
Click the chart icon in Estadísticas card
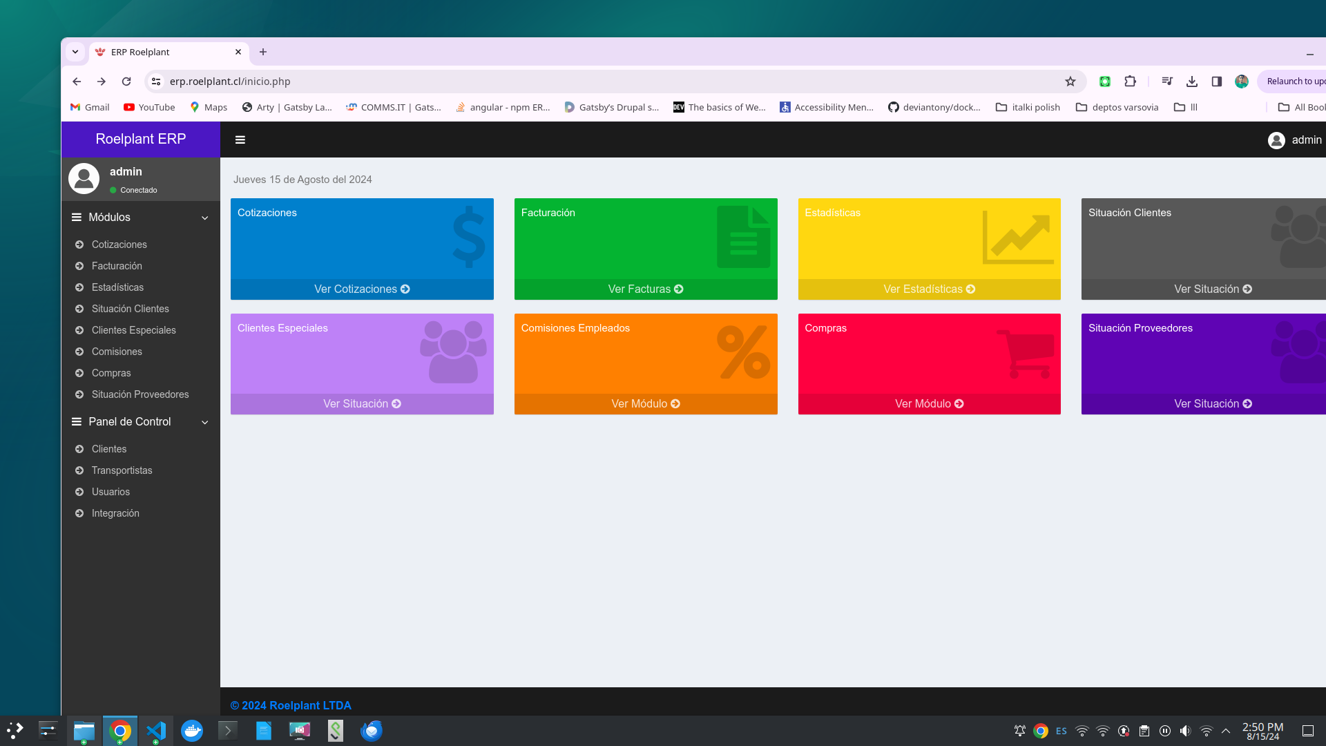pyautogui.click(x=1018, y=238)
